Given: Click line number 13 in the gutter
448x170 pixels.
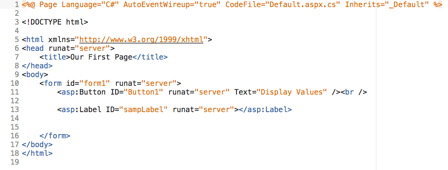Looking at the screenshot, I should click(15, 110).
